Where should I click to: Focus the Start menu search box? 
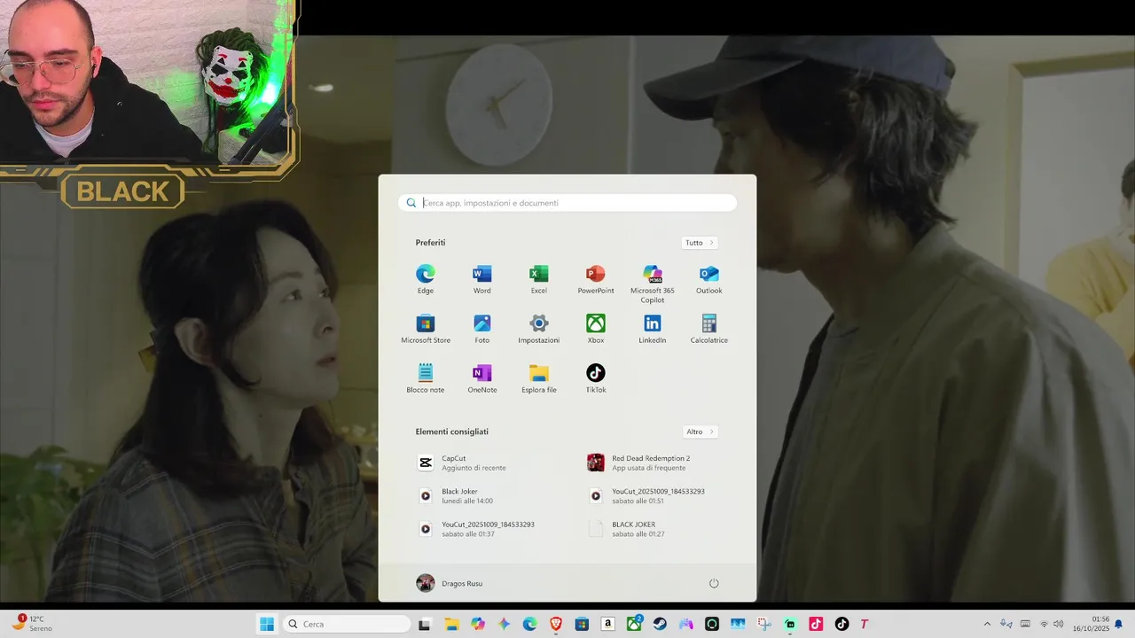pos(567,203)
